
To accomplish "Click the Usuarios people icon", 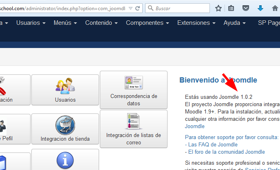I will 65,85.
